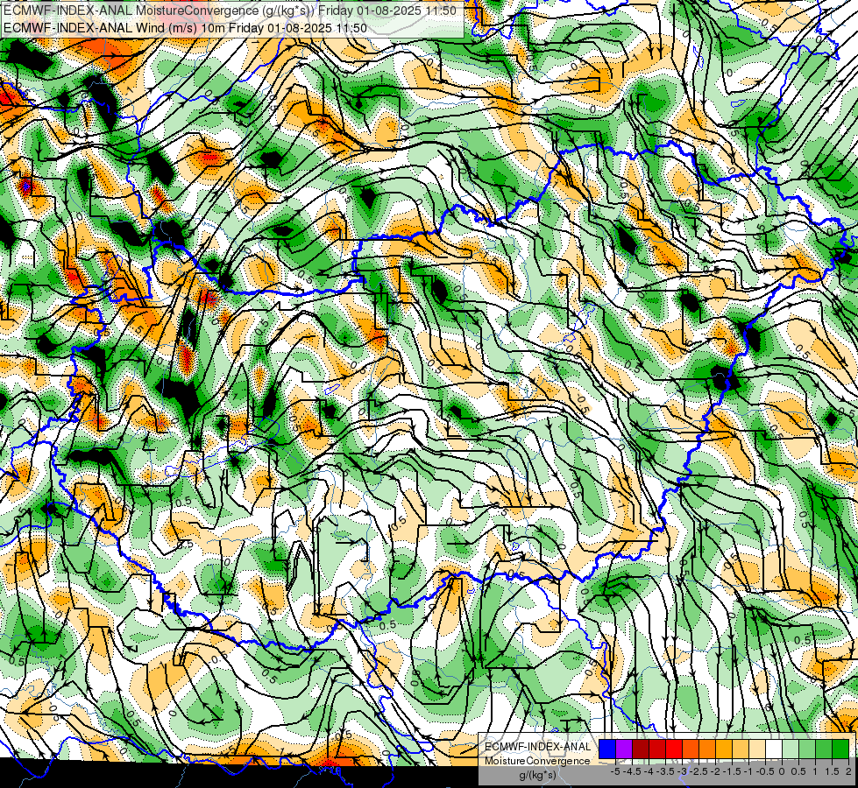Click the legend label ECMWF-INDEX-ANAL
Screen dimensions: 858x788
(538, 747)
